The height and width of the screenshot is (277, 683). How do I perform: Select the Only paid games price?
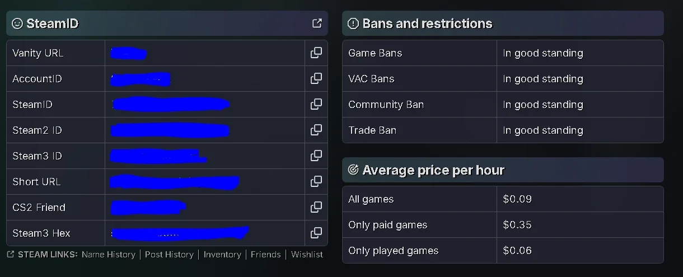tap(517, 225)
